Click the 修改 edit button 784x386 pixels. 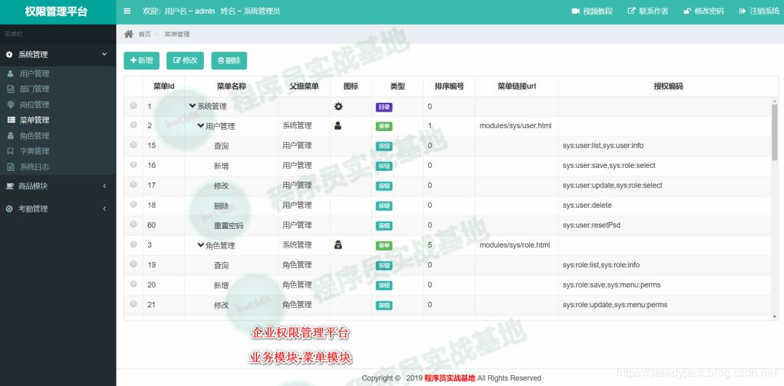click(185, 60)
